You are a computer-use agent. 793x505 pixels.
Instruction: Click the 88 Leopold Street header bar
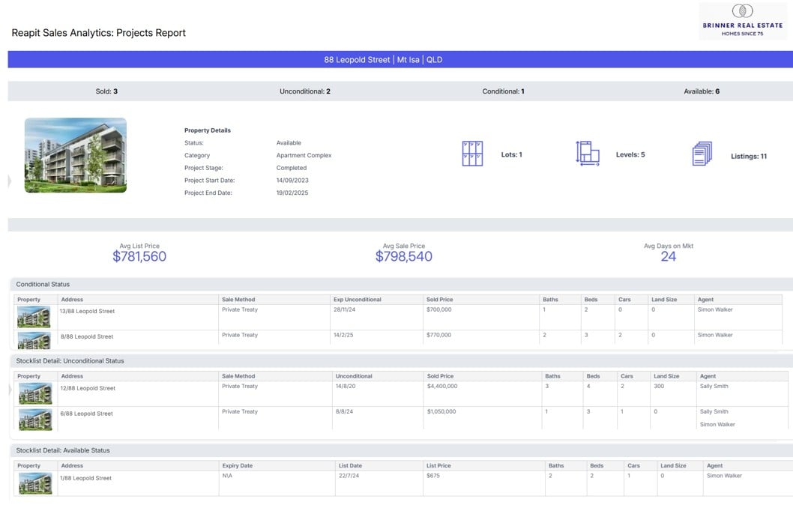coord(399,60)
